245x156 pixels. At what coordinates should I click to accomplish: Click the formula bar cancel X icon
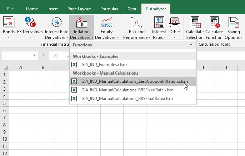click(x=56, y=56)
